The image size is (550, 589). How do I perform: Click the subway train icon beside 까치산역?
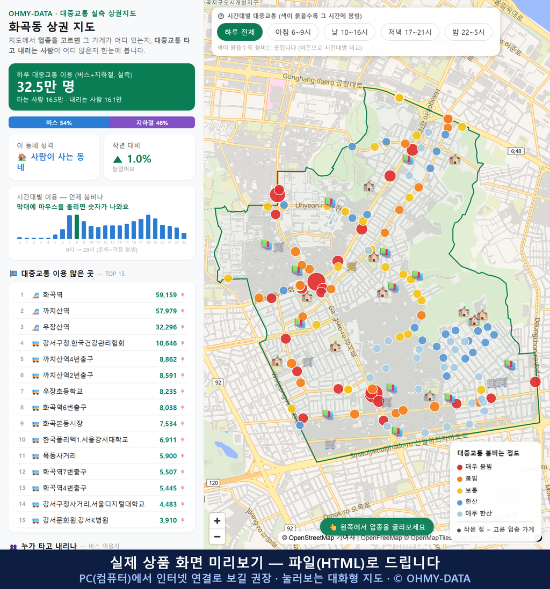(x=36, y=312)
